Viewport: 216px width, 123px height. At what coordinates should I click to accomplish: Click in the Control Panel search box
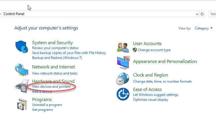(212, 14)
